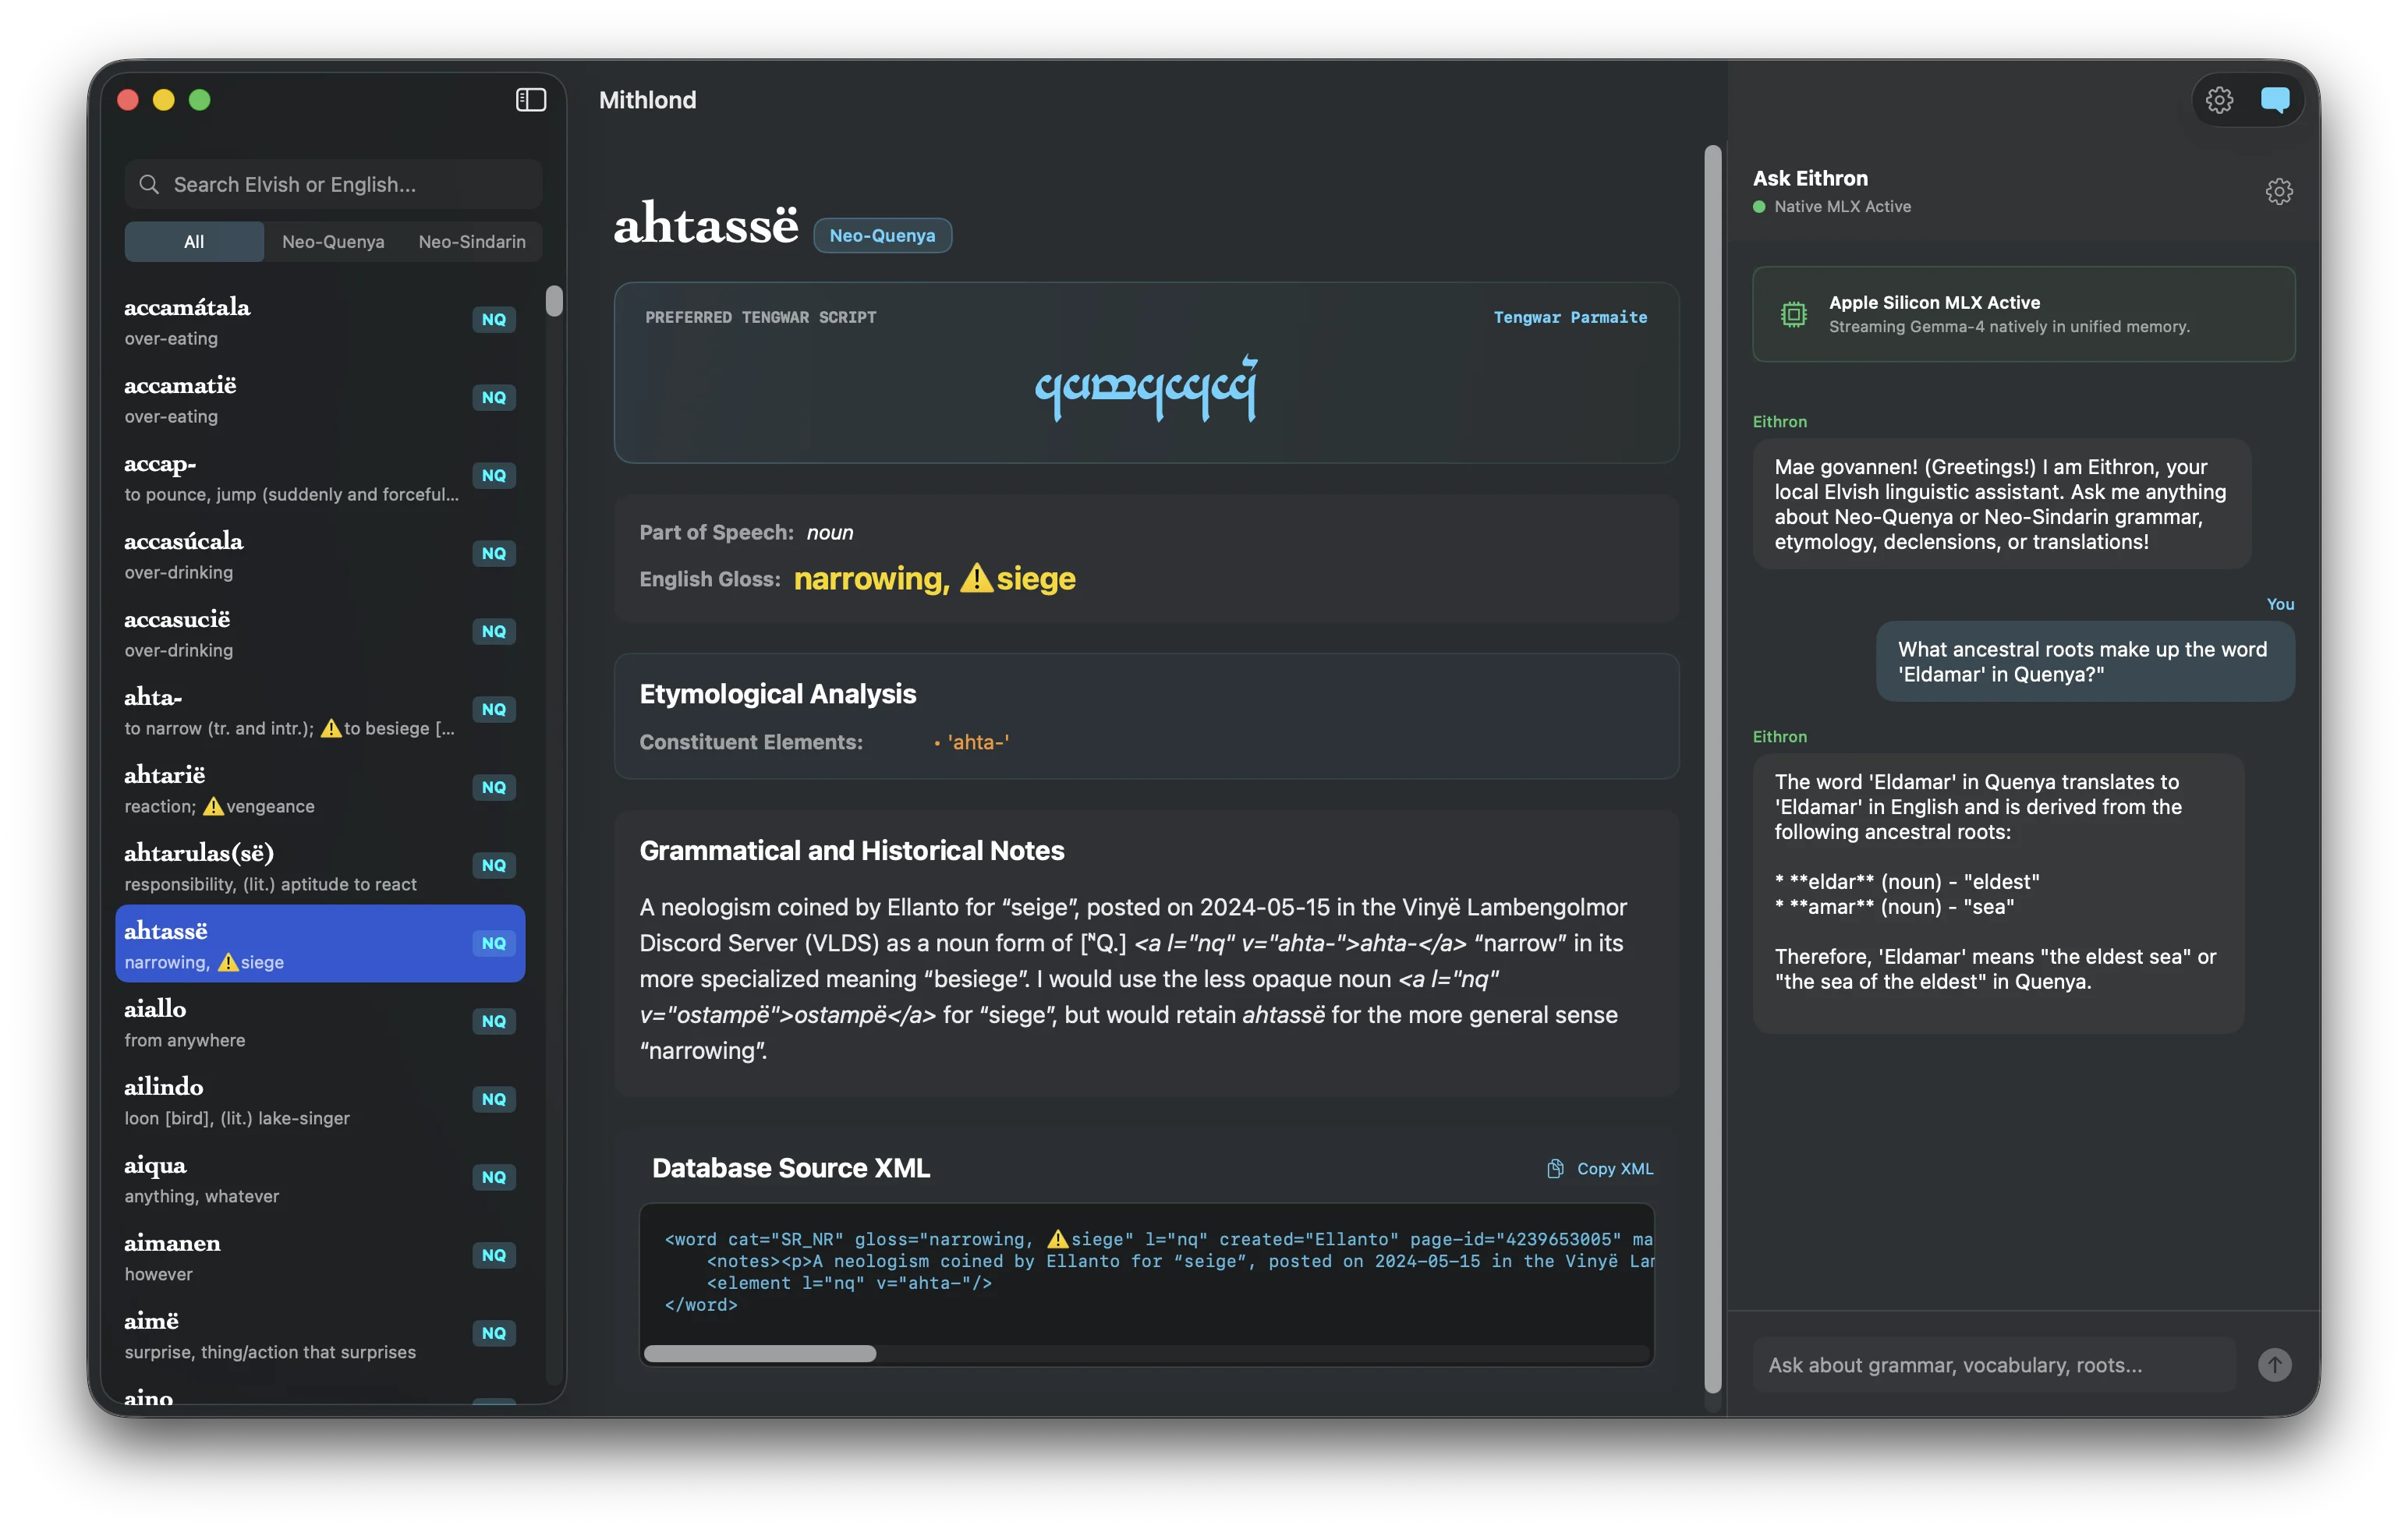2408x1533 pixels.
Task: Open Ask Eithron panel settings gear
Action: 2278,191
